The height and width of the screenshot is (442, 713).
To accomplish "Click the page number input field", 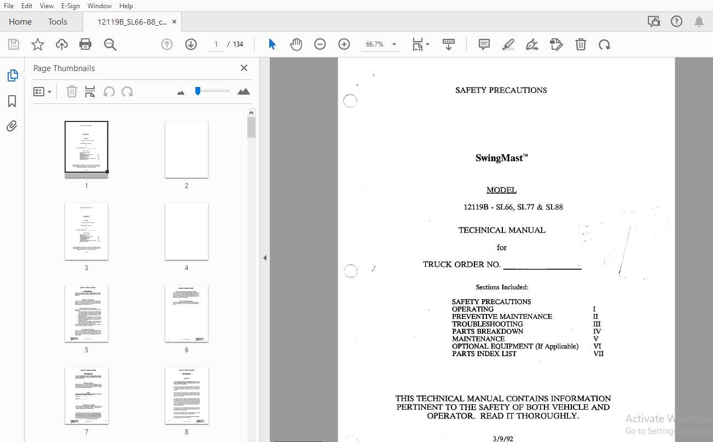I will coord(216,44).
